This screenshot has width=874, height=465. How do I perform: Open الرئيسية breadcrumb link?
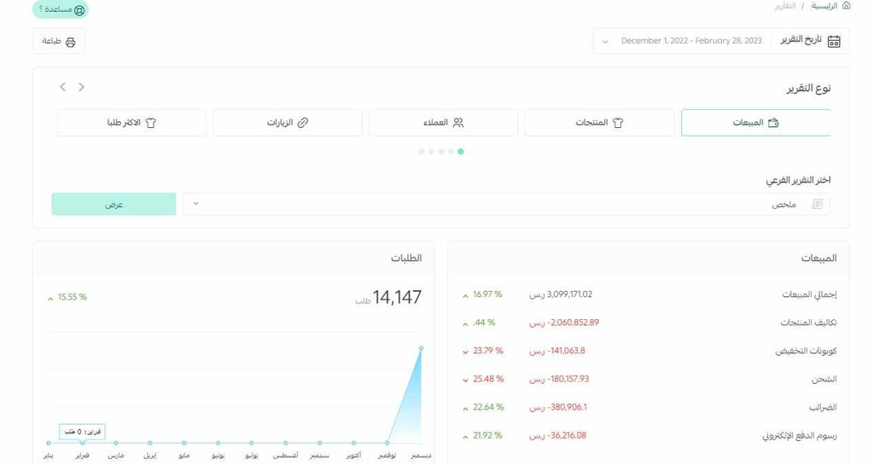tap(824, 6)
